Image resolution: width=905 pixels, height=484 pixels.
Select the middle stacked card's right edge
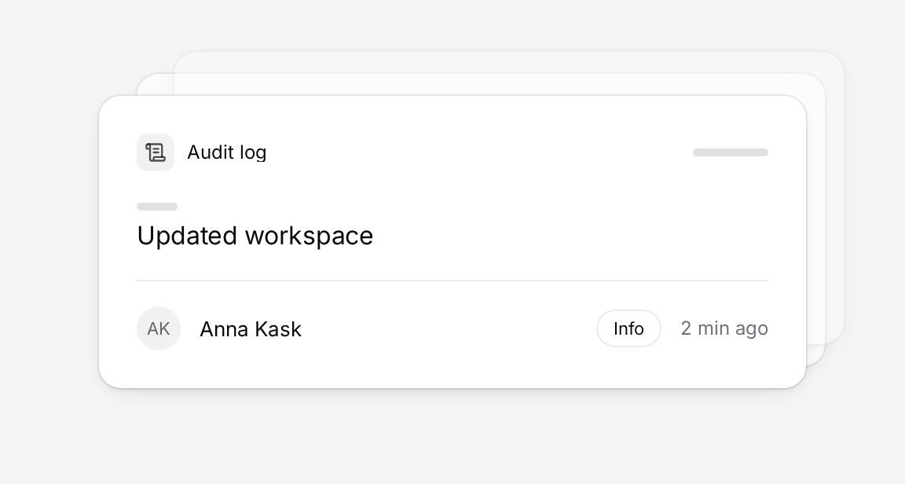click(x=816, y=219)
